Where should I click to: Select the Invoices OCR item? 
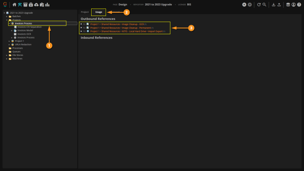[x=24, y=34]
